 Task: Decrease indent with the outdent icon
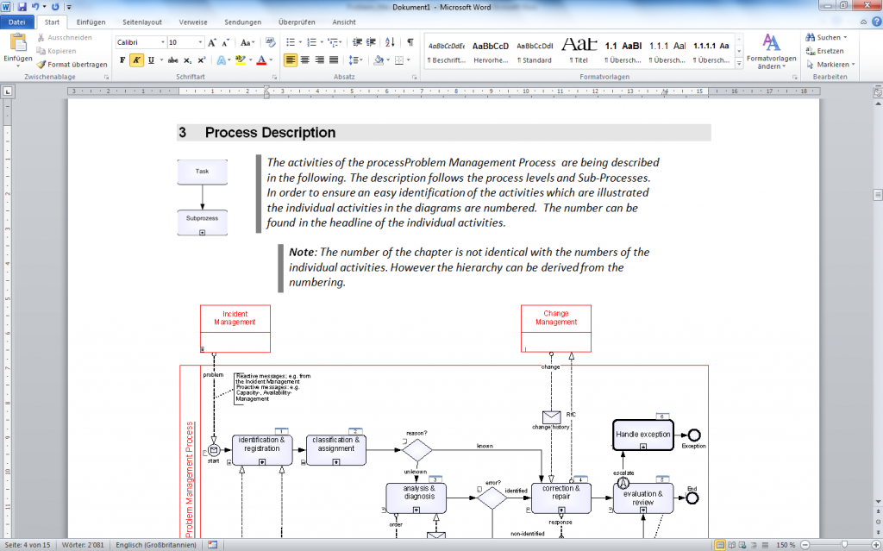coord(357,42)
